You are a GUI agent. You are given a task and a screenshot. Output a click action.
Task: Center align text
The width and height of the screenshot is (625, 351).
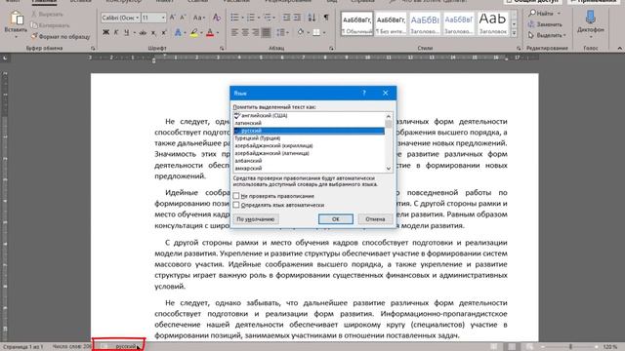(x=245, y=32)
